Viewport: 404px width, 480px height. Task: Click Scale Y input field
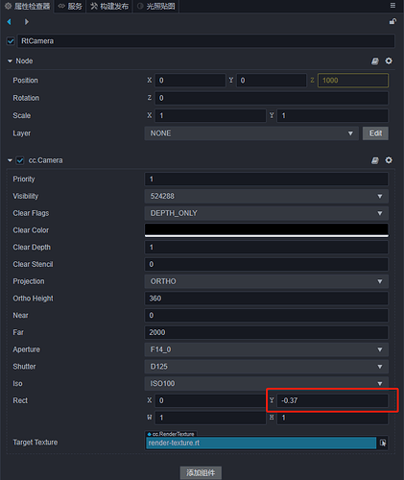(x=333, y=115)
